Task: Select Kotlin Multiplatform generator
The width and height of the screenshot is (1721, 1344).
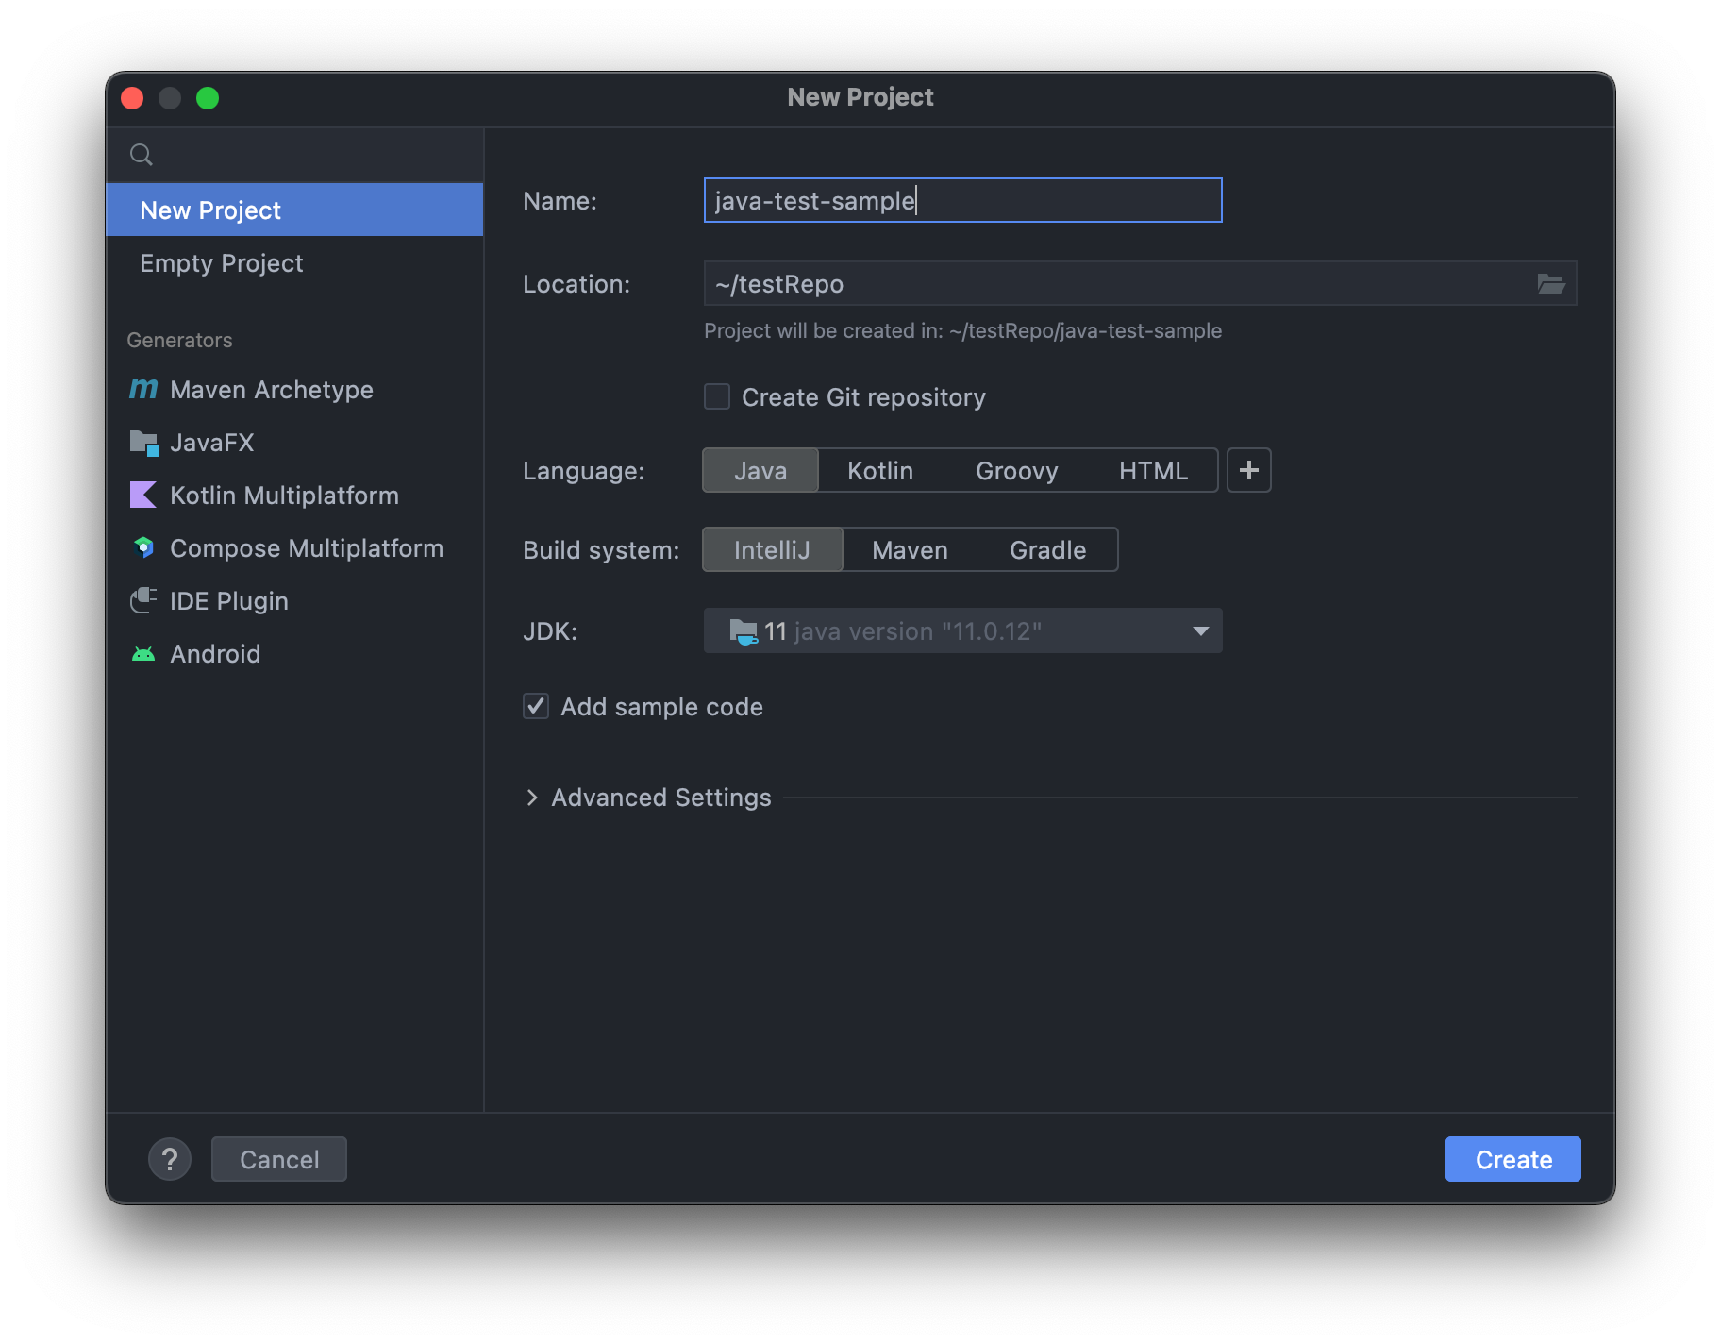Action: click(x=294, y=495)
